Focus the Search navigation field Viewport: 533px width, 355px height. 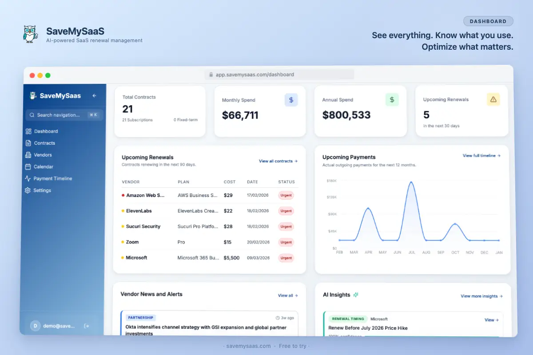tap(64, 115)
